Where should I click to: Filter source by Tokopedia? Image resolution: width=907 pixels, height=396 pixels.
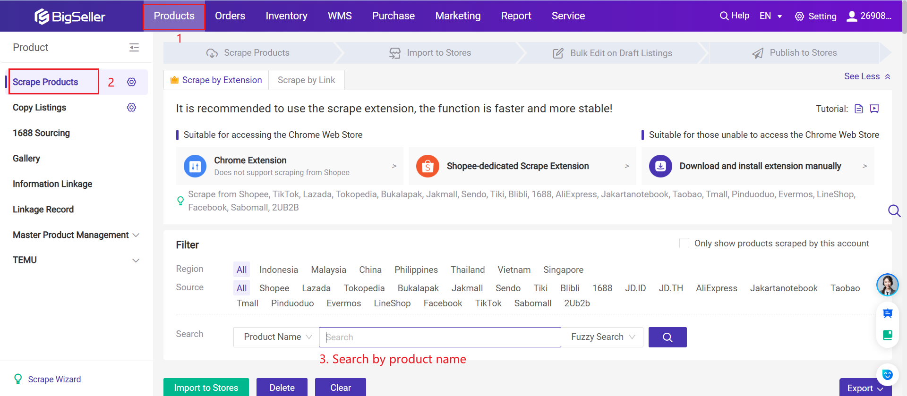tap(364, 288)
